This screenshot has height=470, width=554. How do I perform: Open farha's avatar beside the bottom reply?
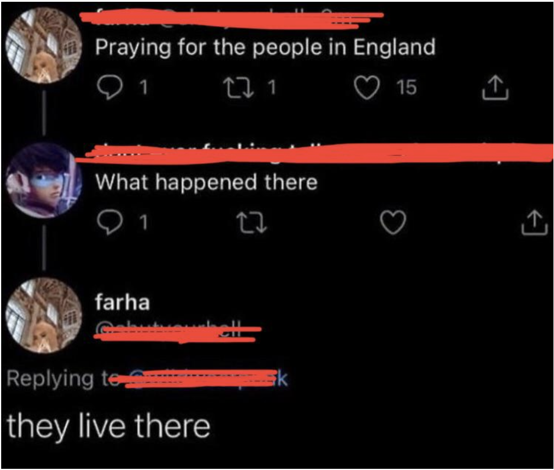44,316
